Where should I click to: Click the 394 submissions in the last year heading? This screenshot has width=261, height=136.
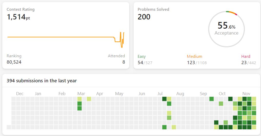pyautogui.click(x=42, y=81)
